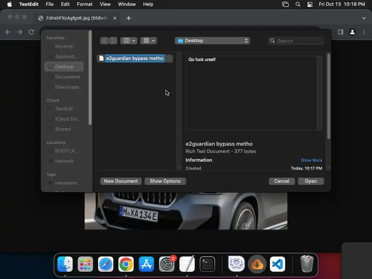372x279 pixels.
Task: Toggle Chrome side panel icon
Action: point(341,32)
